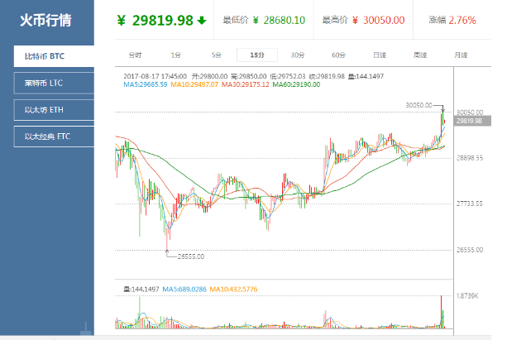
Task: Click the 2.76% change value
Action: (462, 21)
